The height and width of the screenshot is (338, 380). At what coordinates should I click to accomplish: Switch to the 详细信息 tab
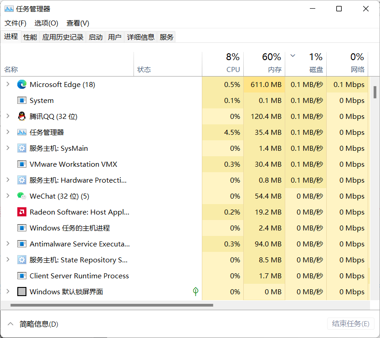coord(140,37)
